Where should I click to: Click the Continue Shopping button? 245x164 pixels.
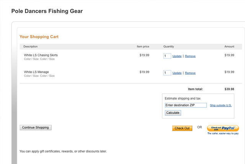36,127
